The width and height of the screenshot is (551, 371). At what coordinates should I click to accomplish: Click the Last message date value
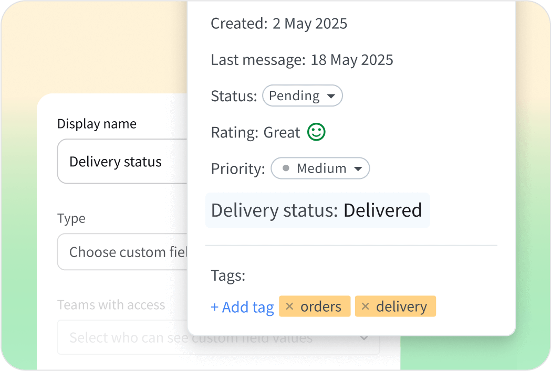point(351,59)
